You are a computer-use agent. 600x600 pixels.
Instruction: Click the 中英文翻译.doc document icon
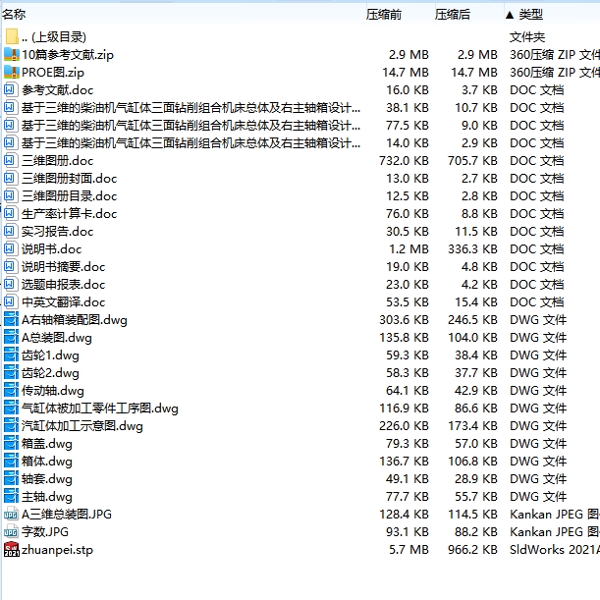11,301
